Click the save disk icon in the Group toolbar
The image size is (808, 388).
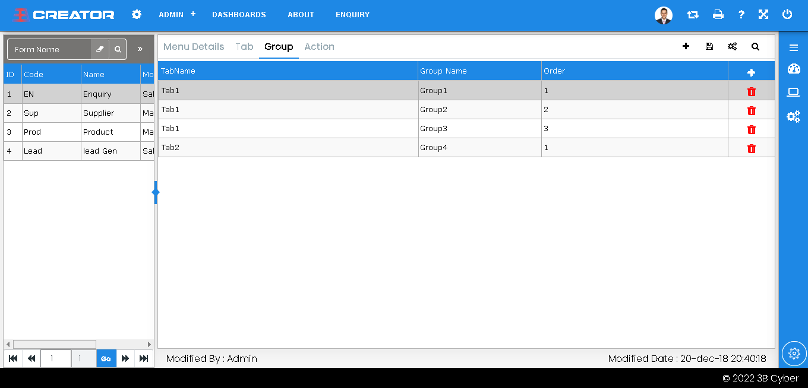pos(709,46)
